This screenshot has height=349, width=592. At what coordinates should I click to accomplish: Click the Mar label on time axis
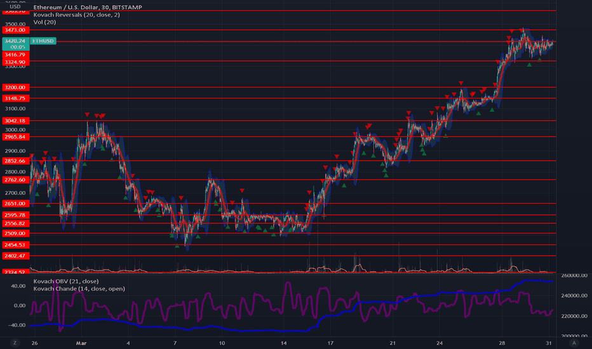click(x=81, y=343)
